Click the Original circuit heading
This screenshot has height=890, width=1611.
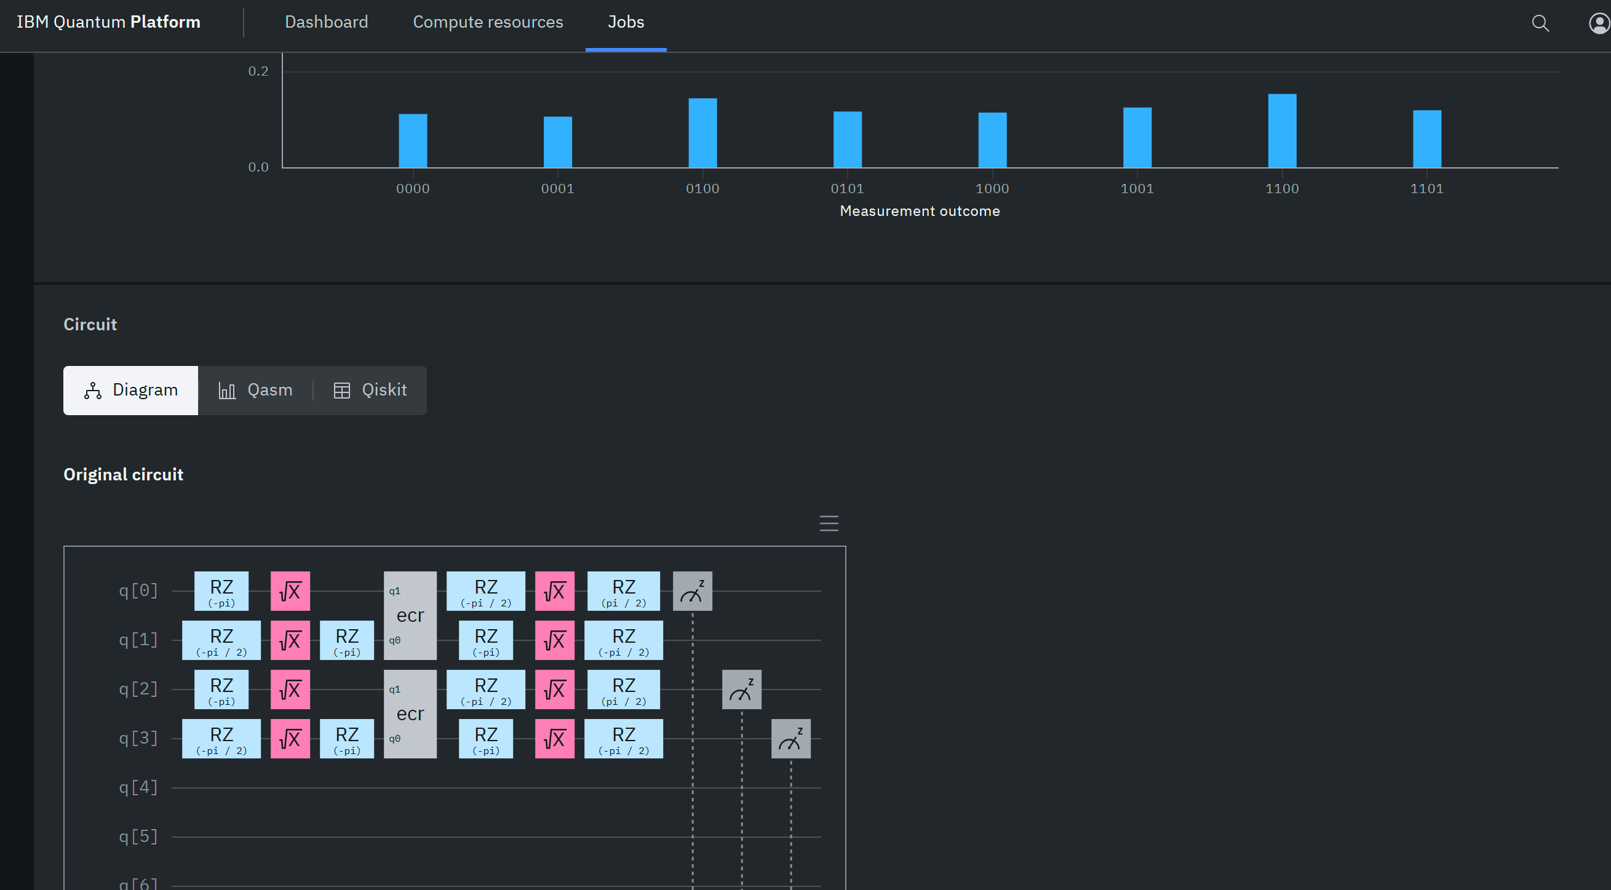pos(123,475)
